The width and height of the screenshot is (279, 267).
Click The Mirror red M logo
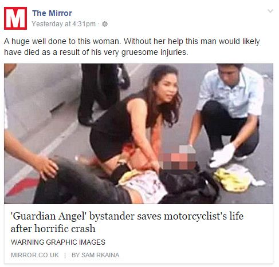[x=15, y=18]
